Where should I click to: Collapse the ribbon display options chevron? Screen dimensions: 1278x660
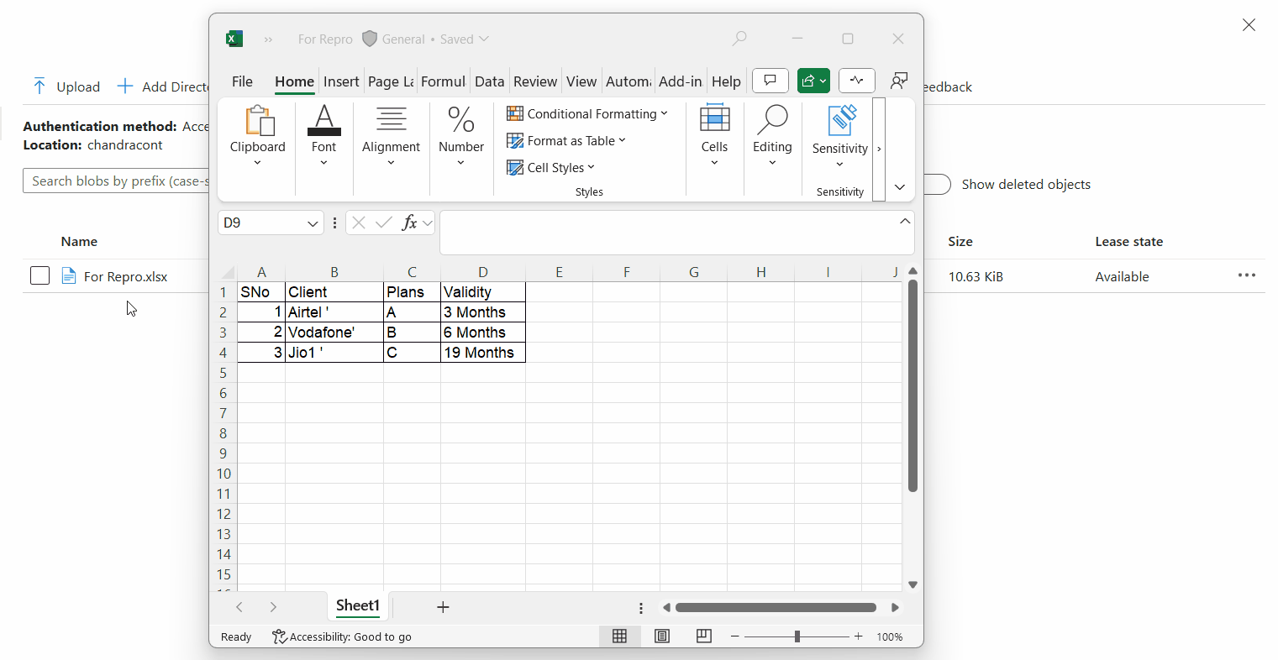click(900, 187)
